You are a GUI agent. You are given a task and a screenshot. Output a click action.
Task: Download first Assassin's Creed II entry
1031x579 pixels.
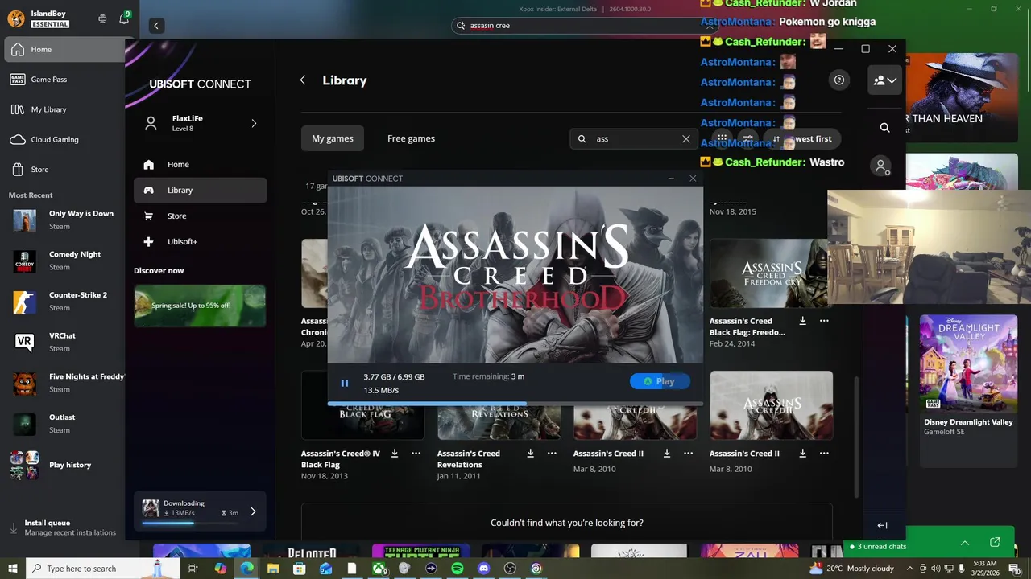(666, 454)
